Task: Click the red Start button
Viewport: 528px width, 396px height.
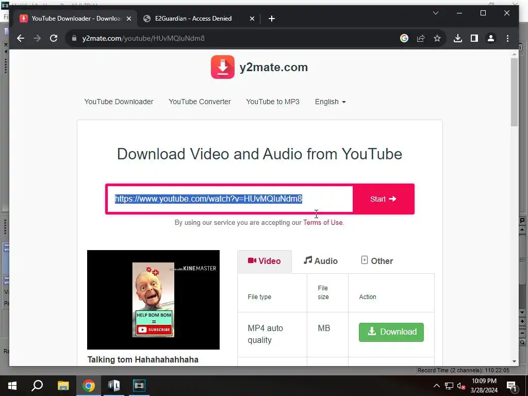Action: (383, 199)
